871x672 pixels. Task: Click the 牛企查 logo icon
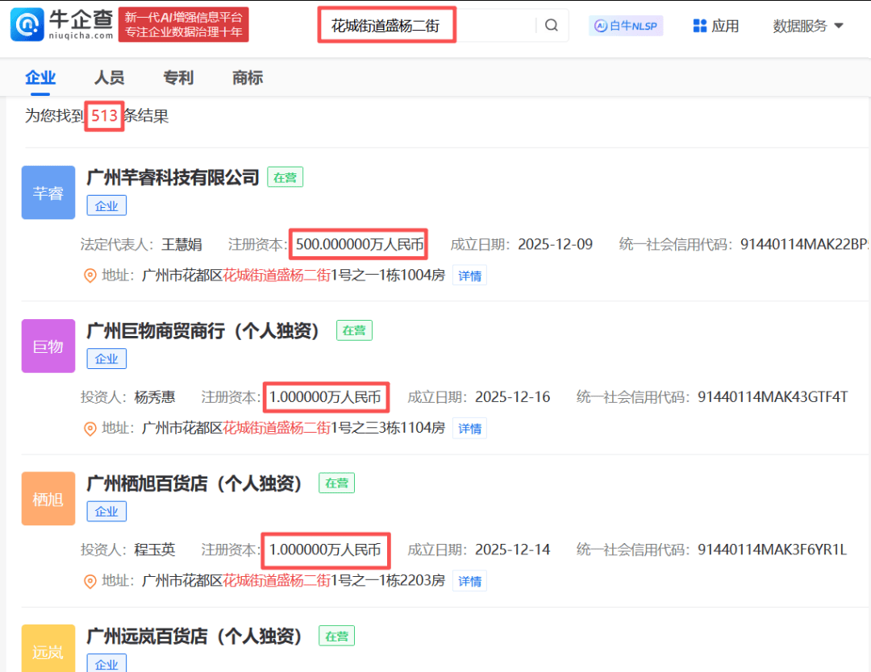(x=26, y=24)
